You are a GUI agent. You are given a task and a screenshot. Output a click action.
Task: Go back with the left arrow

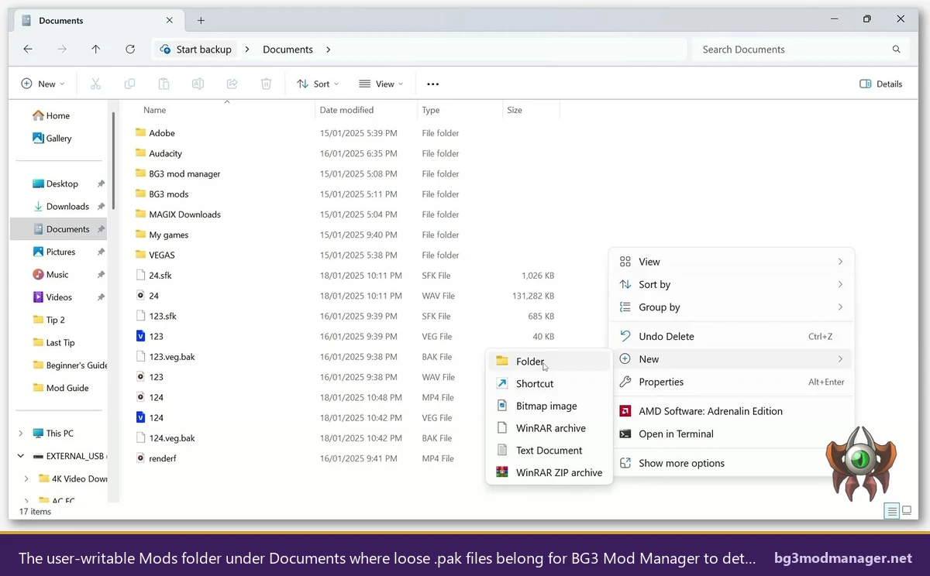(x=28, y=49)
